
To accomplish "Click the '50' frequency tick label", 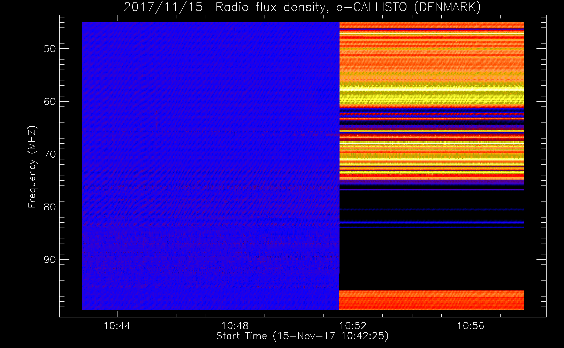I will pyautogui.click(x=49, y=49).
